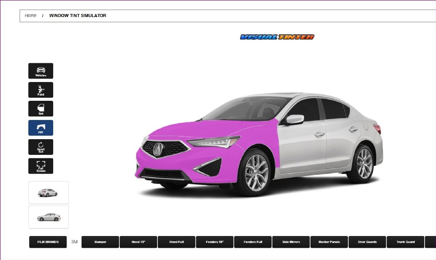Open the Paint tool
The image size is (436, 260).
coord(41,90)
